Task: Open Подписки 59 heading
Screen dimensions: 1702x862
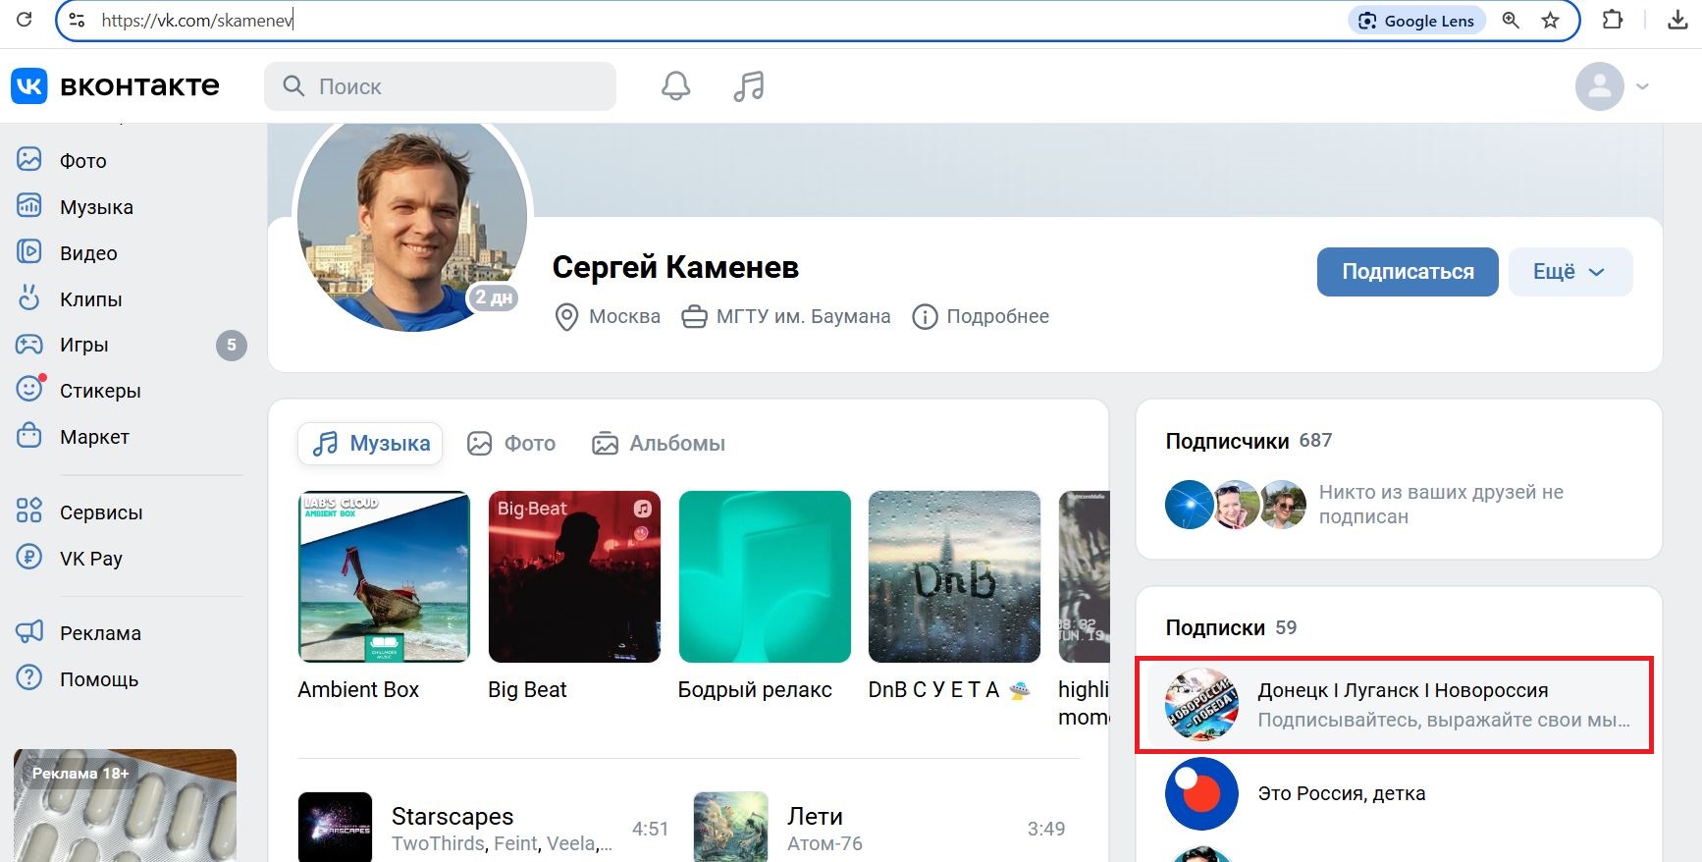Action: coord(1231,627)
